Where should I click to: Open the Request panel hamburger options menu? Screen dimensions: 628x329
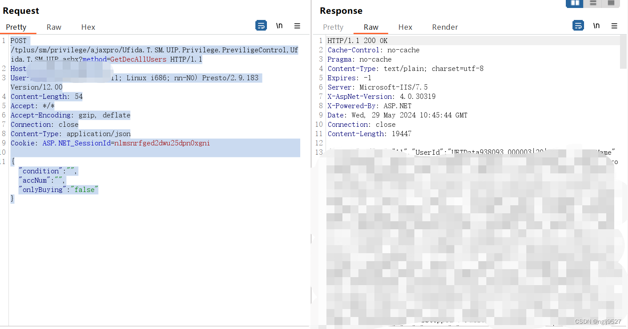(x=297, y=26)
